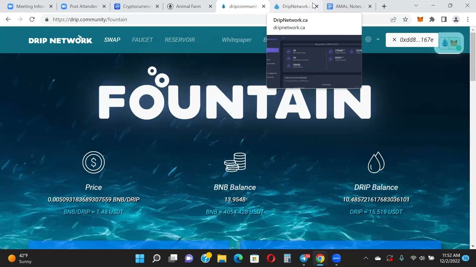This screenshot has height=267, width=476.
Task: Go to the DRIP NETWORK home logo
Action: [60, 40]
